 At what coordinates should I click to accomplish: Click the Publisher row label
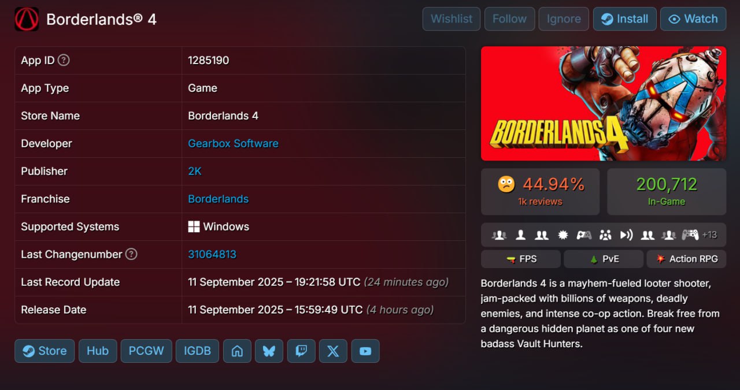pyautogui.click(x=45, y=171)
